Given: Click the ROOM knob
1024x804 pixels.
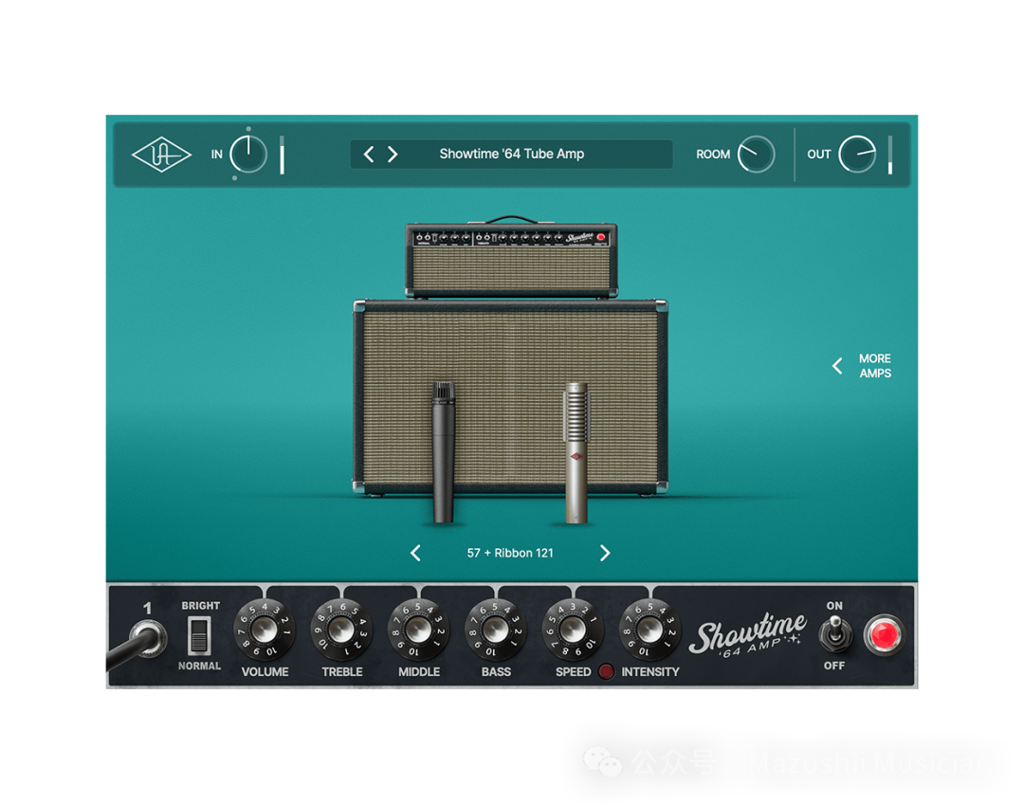Looking at the screenshot, I should (x=757, y=155).
